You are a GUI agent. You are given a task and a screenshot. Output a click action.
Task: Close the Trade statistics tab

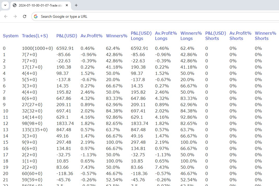pos(67,5)
